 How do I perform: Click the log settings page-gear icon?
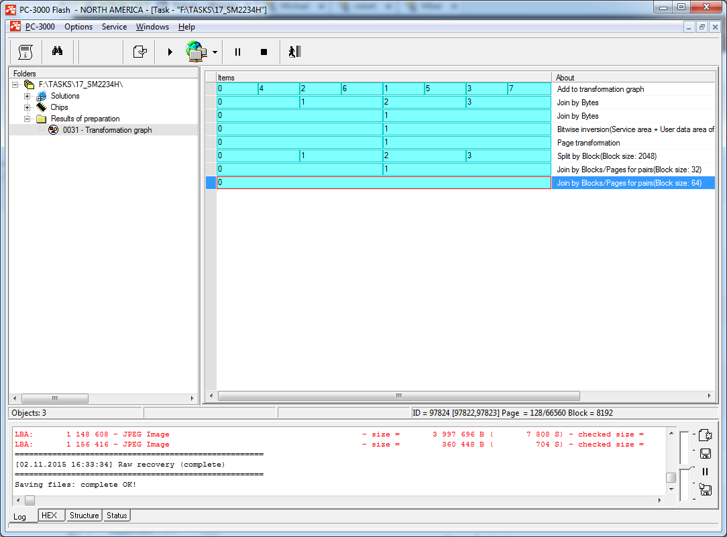(x=705, y=435)
